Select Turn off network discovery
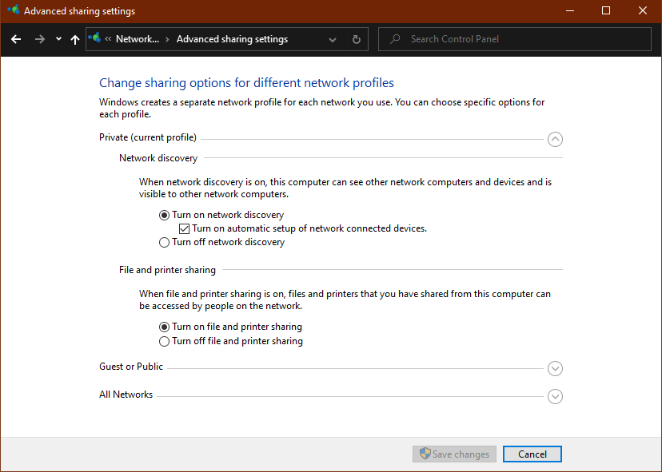This screenshot has width=662, height=472. pos(164,242)
